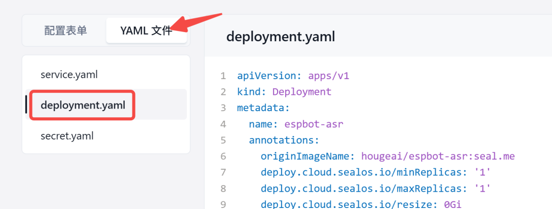
Task: Switch to the 配置表单 tab
Action: 65,31
